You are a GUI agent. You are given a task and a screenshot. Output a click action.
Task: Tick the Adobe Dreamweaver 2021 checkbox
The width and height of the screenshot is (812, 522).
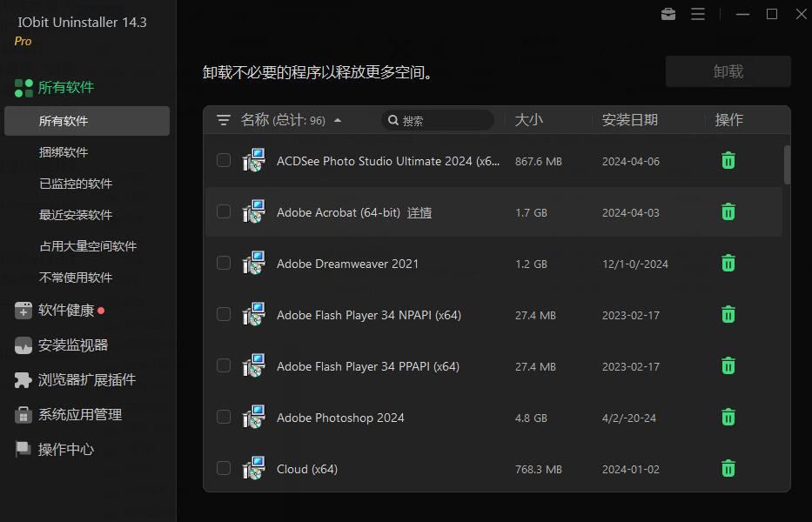click(x=223, y=263)
